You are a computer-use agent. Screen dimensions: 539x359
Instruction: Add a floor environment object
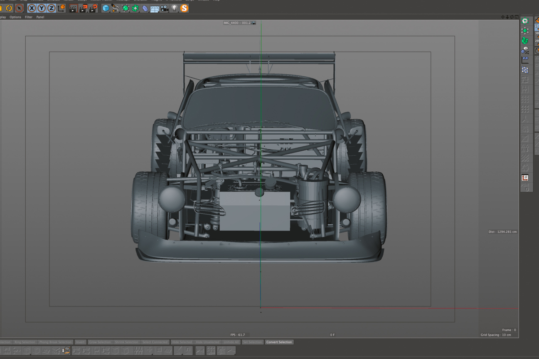(x=155, y=8)
